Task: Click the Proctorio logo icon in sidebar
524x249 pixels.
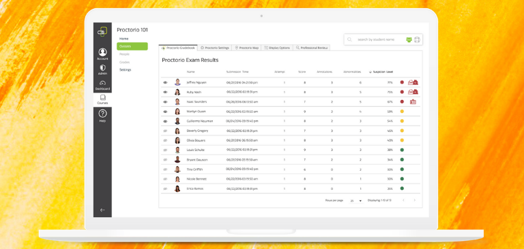Action: (102, 32)
